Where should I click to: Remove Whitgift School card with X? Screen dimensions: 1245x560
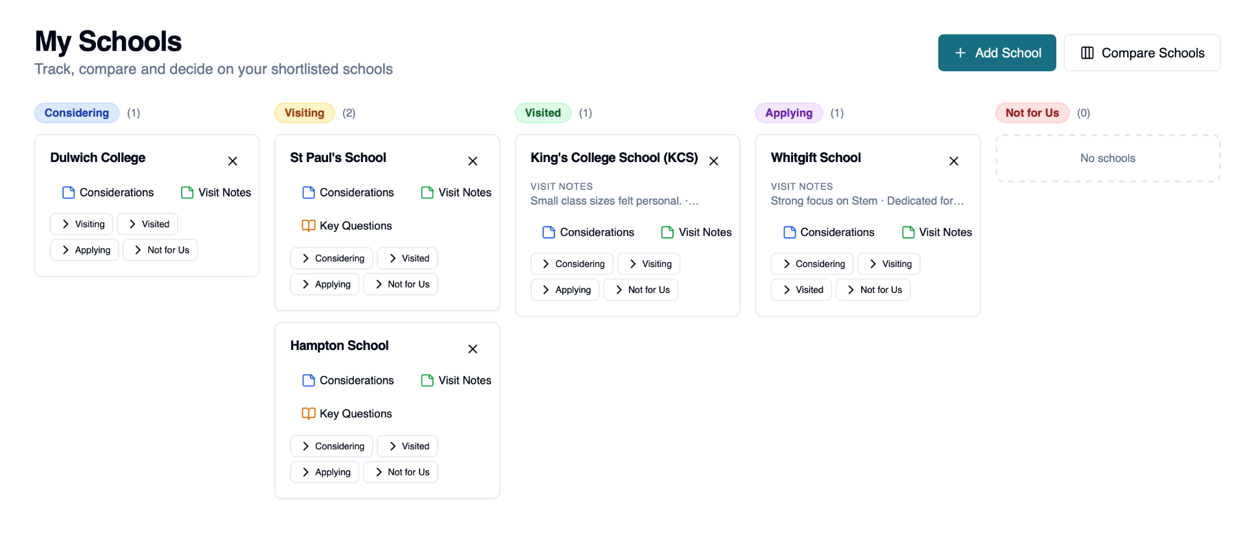(x=954, y=161)
